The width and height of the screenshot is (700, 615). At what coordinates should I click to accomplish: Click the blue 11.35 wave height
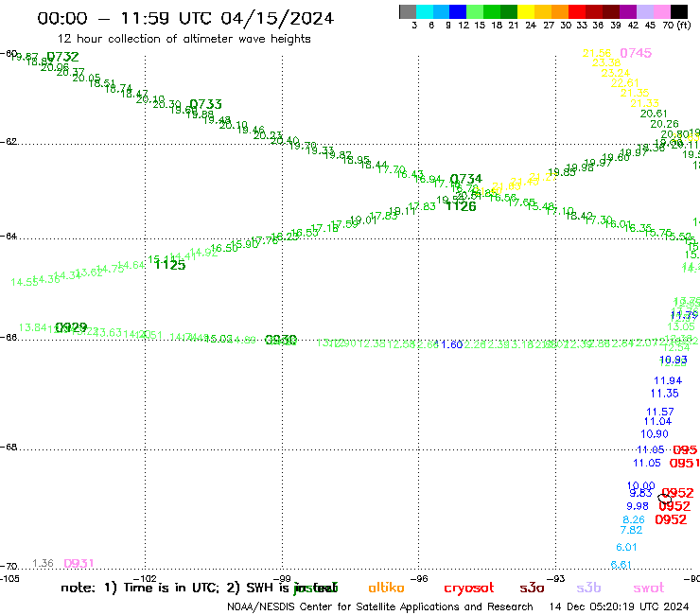point(664,394)
